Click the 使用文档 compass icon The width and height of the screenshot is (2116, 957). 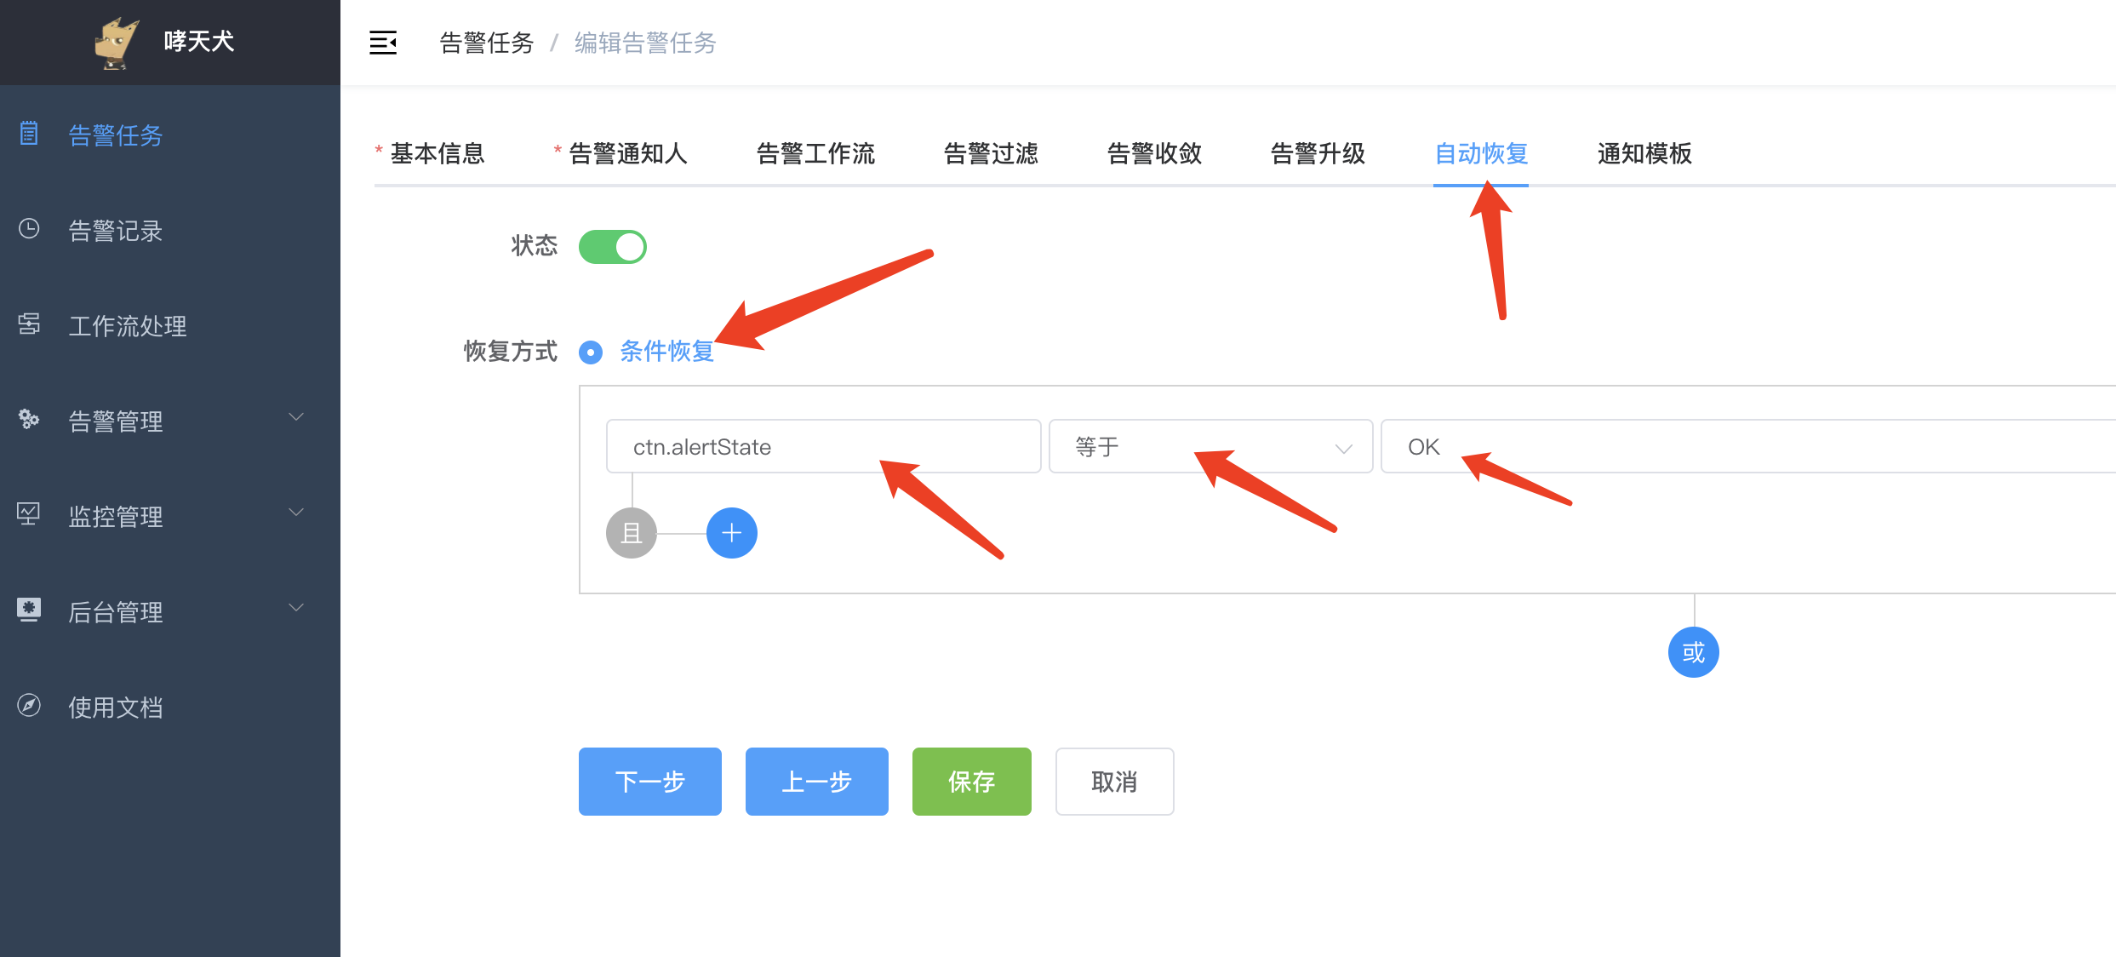point(29,706)
